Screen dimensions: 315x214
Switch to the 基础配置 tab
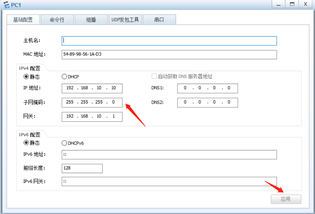[x=23, y=20]
